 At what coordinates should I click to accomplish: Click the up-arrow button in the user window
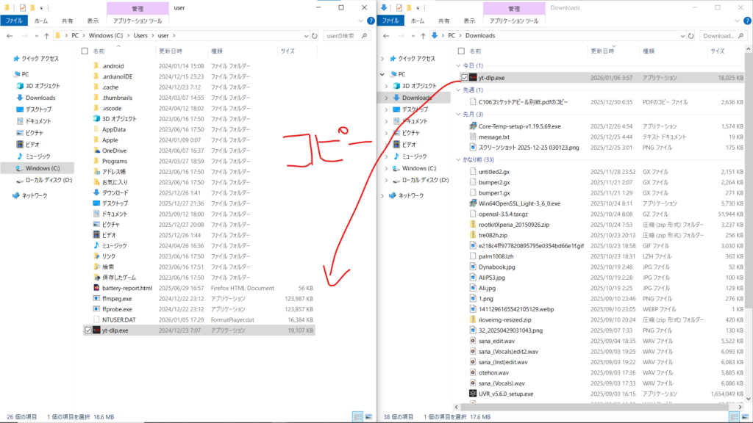[x=46, y=35]
